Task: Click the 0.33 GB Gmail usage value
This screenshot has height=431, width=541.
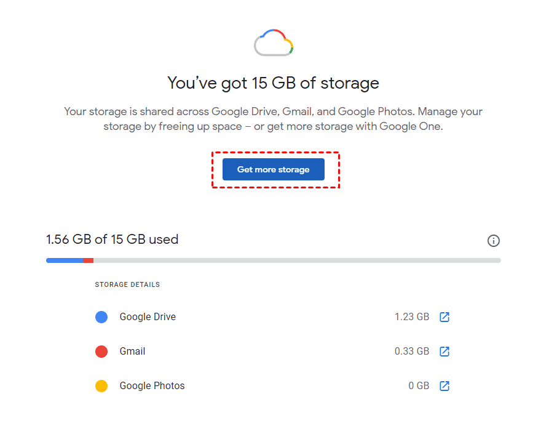Action: 412,352
